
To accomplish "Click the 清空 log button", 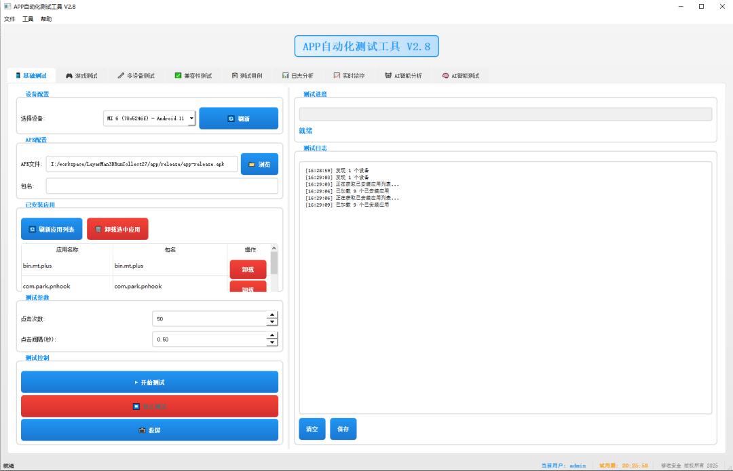I will click(x=312, y=429).
